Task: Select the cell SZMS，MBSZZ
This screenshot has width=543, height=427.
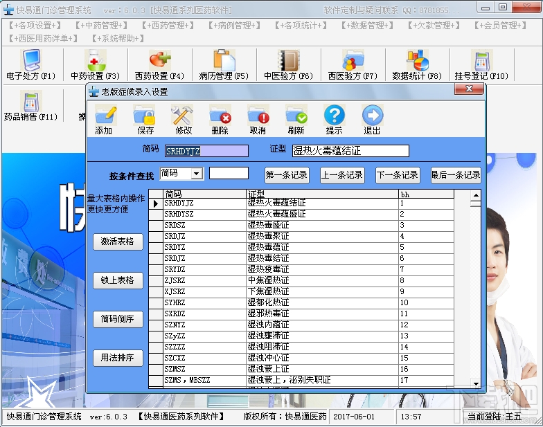Action: click(204, 381)
